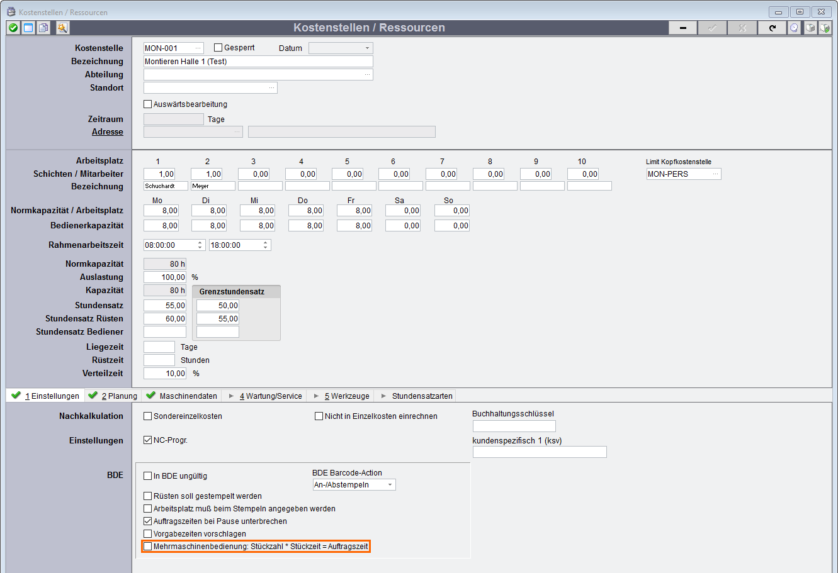Click the curved arrow refresh button
Screen dimensions: 838x573
772,28
